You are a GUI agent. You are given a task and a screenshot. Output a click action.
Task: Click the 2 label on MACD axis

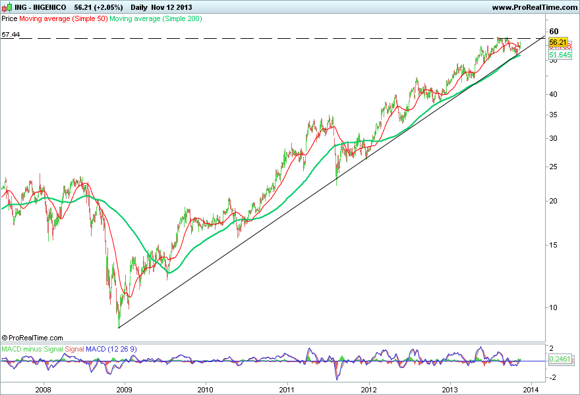pos(552,348)
